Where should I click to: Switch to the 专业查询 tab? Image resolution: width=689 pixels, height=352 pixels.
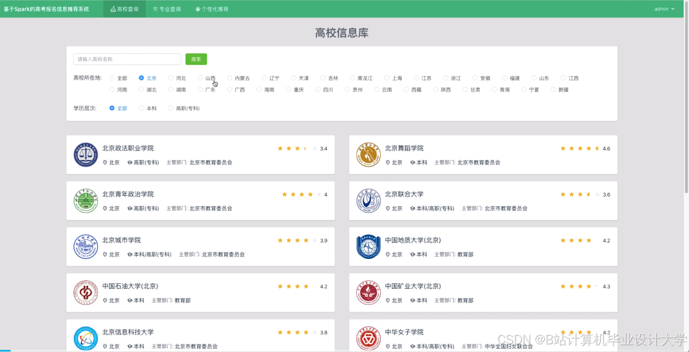[167, 8]
